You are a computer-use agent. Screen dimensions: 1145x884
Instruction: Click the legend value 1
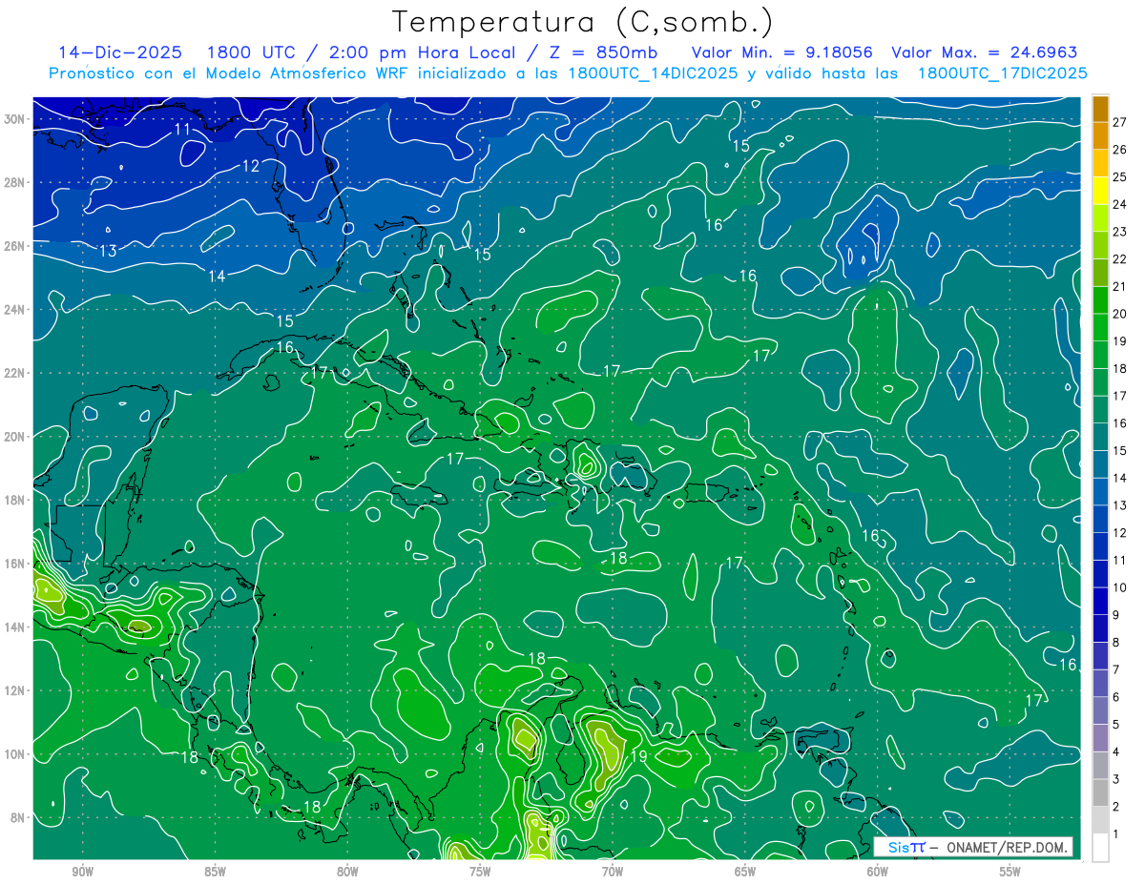click(x=1116, y=834)
